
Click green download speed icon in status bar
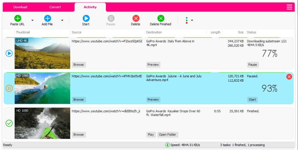[x=168, y=145]
